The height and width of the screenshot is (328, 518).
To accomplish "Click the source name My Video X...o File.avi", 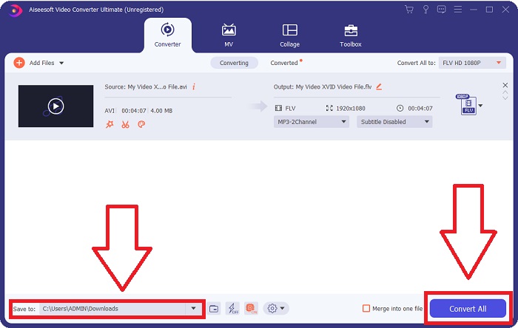I will click(157, 86).
